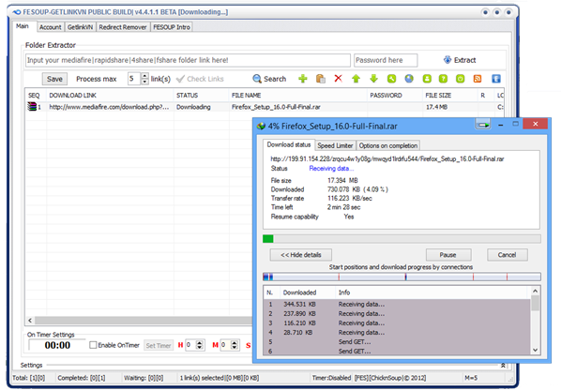Click the green power icon
Image resolution: width=561 pixels, height=390 pixels.
(460, 79)
